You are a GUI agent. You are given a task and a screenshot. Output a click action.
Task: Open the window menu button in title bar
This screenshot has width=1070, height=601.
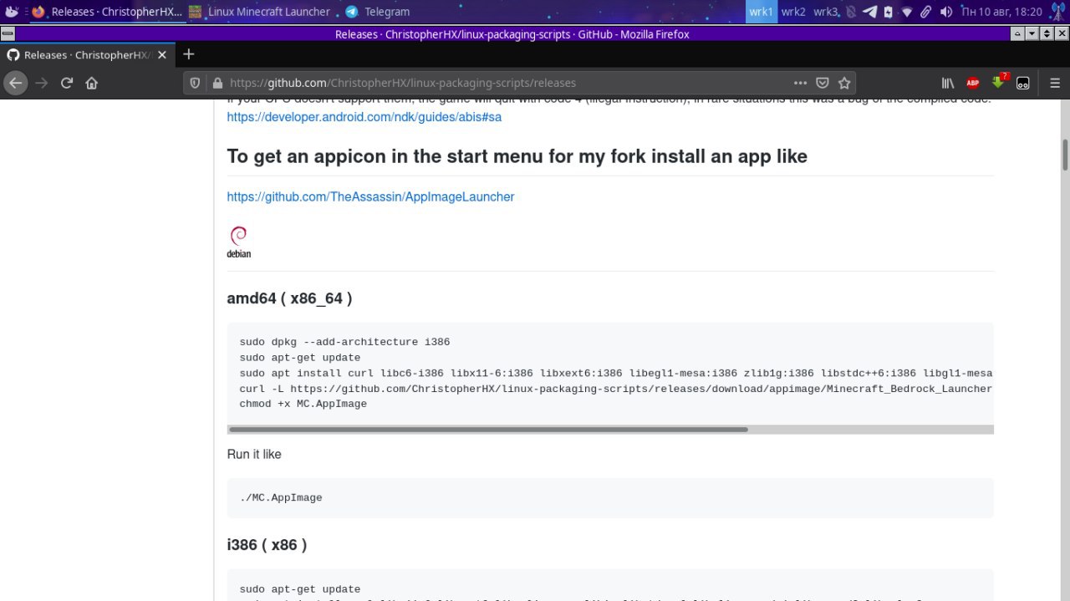[x=7, y=34]
